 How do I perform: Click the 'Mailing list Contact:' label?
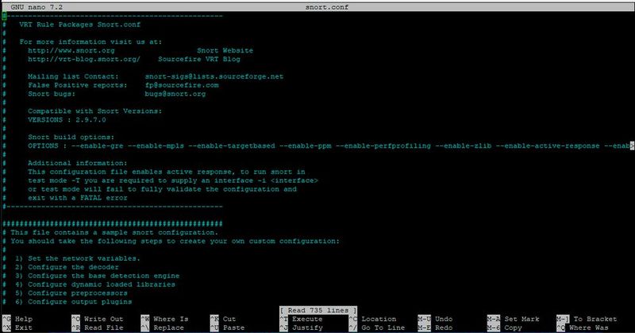[73, 76]
